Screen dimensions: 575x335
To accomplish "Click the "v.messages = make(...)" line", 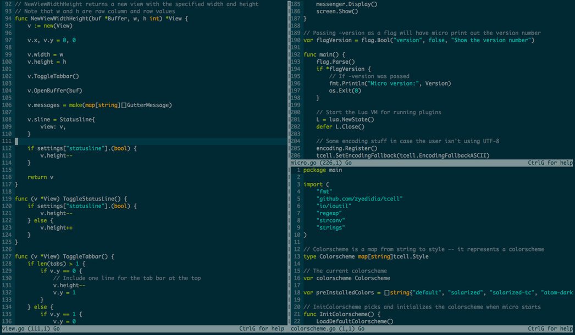I will coord(99,105).
